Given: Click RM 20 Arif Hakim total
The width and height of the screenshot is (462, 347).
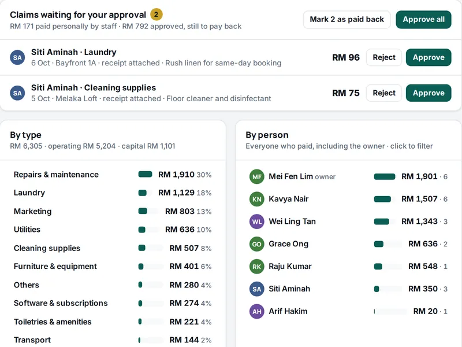Looking at the screenshot, I should click(425, 311).
